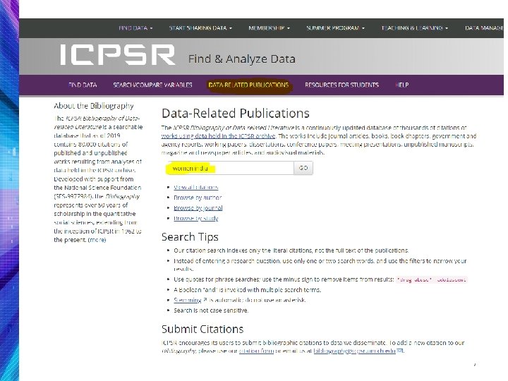Open the citation form link
The width and height of the screenshot is (508, 381).
[x=256, y=351]
